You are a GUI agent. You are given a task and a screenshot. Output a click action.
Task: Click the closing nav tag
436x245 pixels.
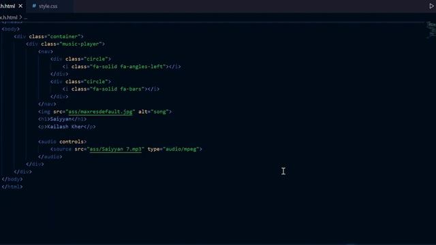47,104
